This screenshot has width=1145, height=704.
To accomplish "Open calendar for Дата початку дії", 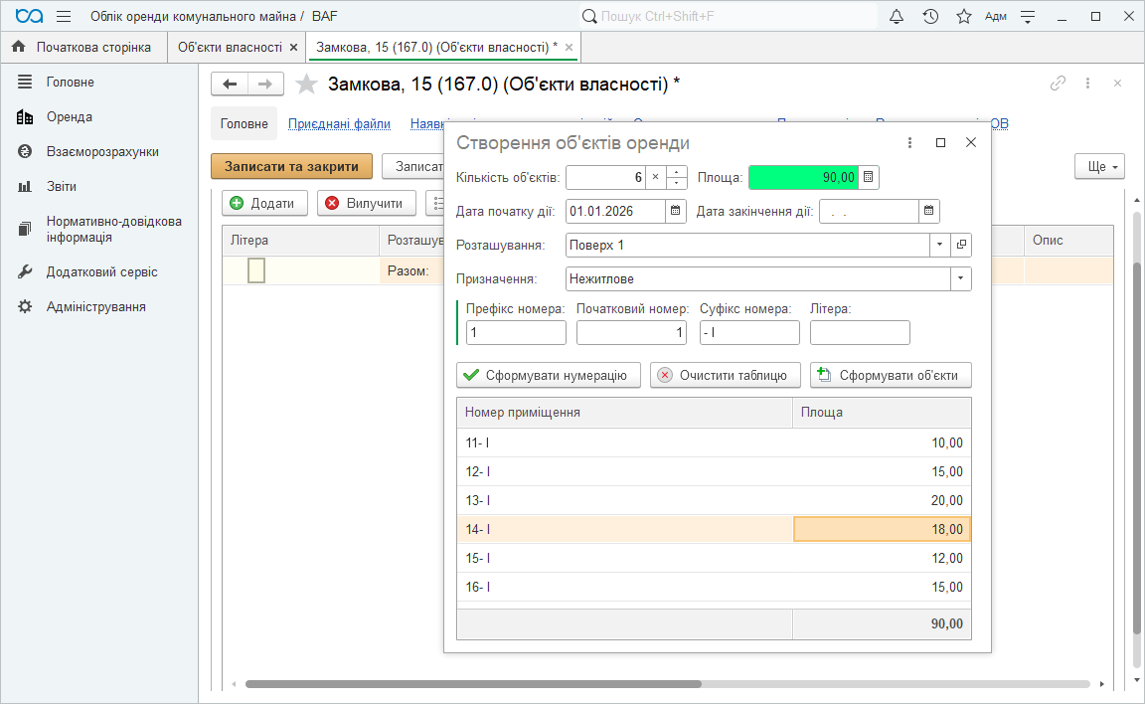I will 676,211.
